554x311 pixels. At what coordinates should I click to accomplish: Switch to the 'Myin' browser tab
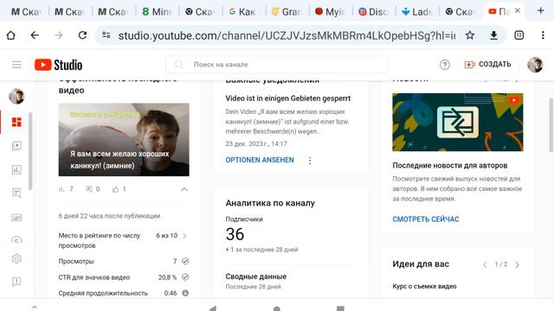[x=330, y=11]
